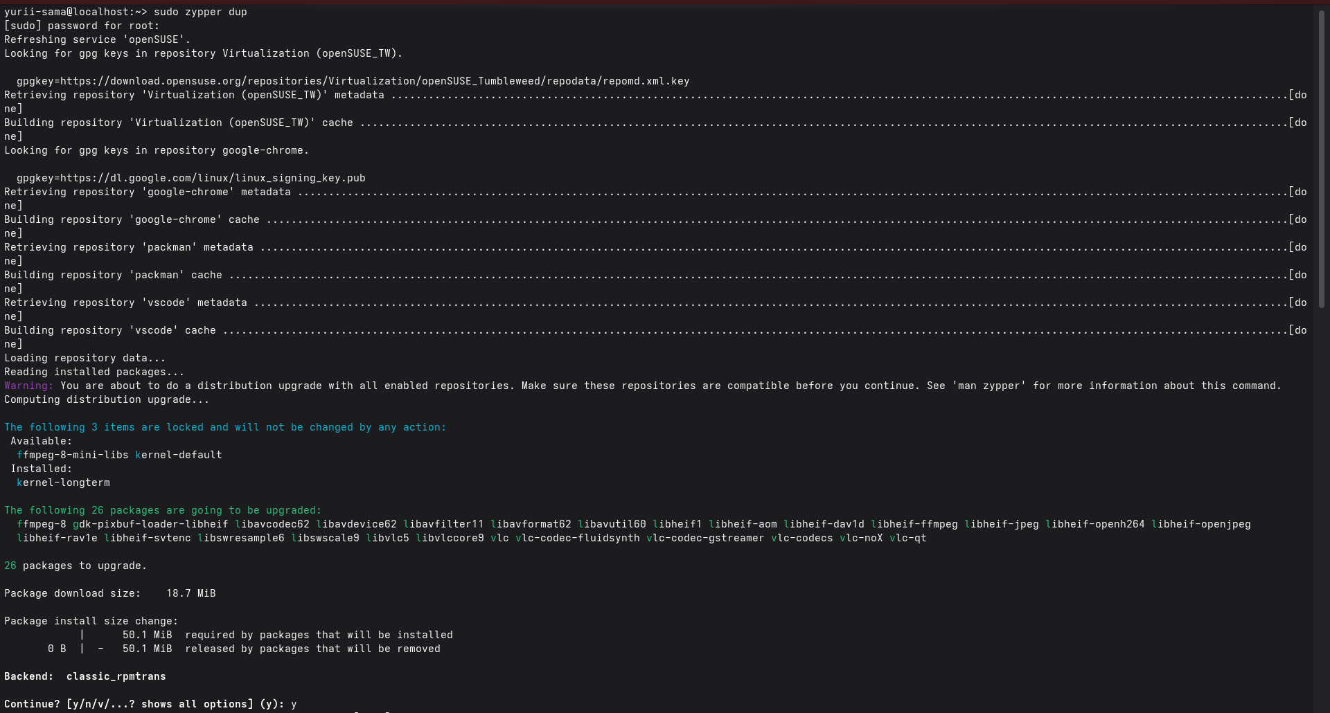Click the 'libavdevice62' package name

click(356, 524)
